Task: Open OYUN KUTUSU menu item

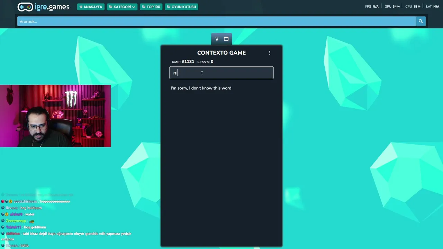Action: (x=181, y=7)
